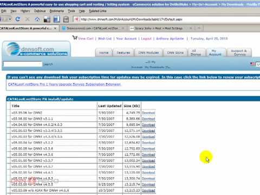Open the Related Links menu

[x=97, y=11]
